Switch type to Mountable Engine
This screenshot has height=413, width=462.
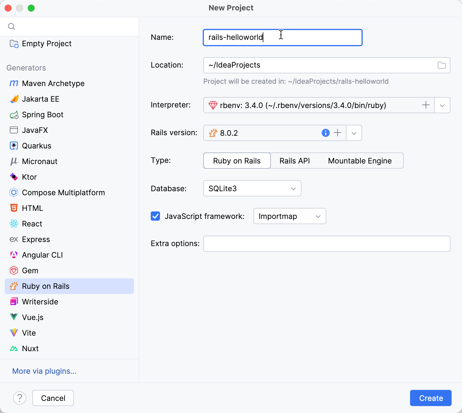(359, 161)
